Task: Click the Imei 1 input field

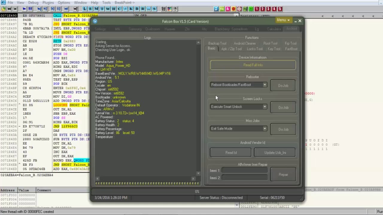Action: 244,171
